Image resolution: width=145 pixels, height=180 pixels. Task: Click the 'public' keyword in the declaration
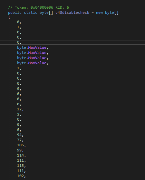click(15, 13)
